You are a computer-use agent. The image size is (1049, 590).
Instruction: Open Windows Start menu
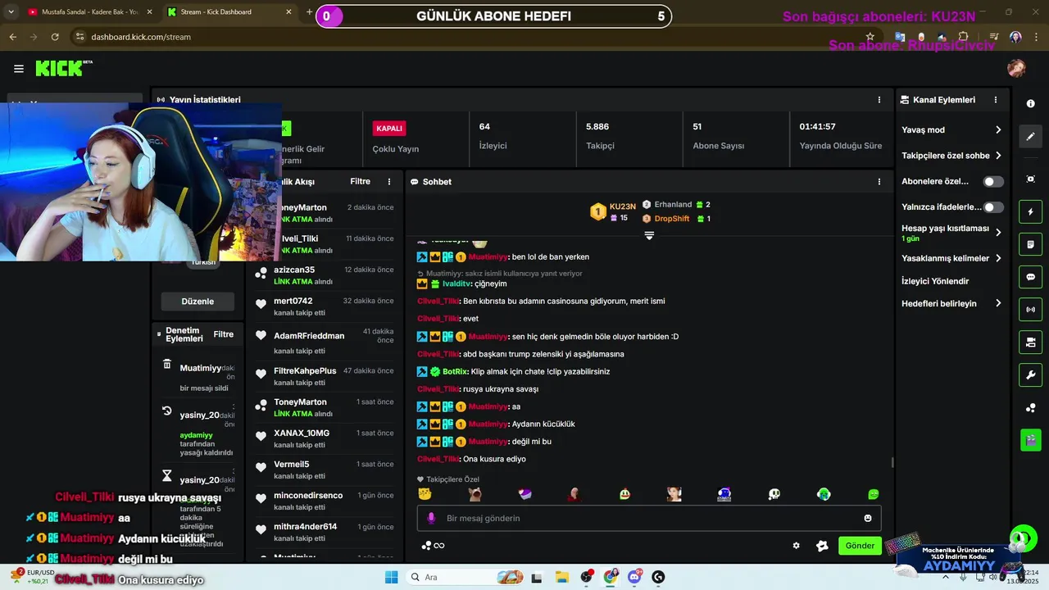(x=391, y=577)
